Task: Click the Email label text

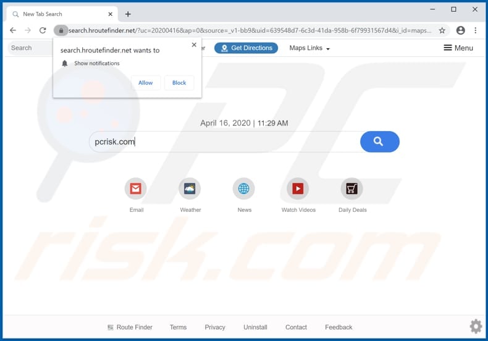Action: pos(137,209)
